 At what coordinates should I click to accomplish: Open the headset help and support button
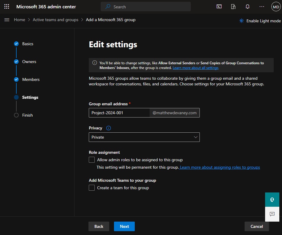tap(272, 200)
